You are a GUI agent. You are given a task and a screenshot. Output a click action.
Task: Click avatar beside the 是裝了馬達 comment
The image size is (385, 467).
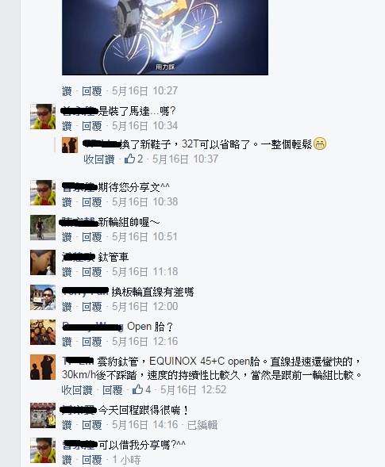click(43, 116)
